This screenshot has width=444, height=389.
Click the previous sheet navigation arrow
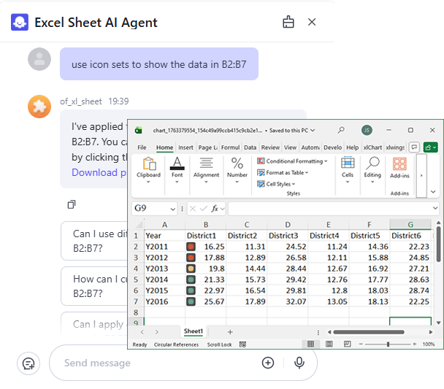[142, 332]
